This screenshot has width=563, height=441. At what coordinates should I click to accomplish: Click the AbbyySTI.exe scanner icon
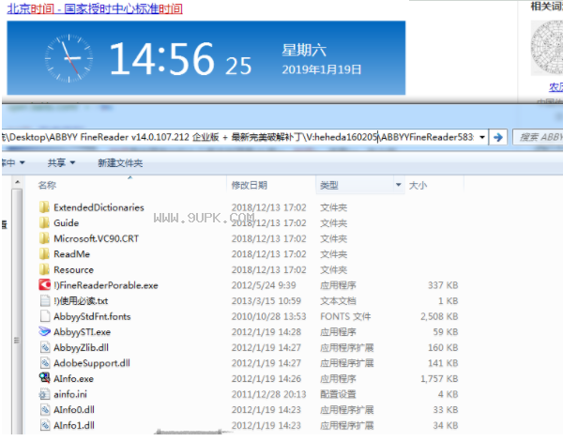click(44, 331)
